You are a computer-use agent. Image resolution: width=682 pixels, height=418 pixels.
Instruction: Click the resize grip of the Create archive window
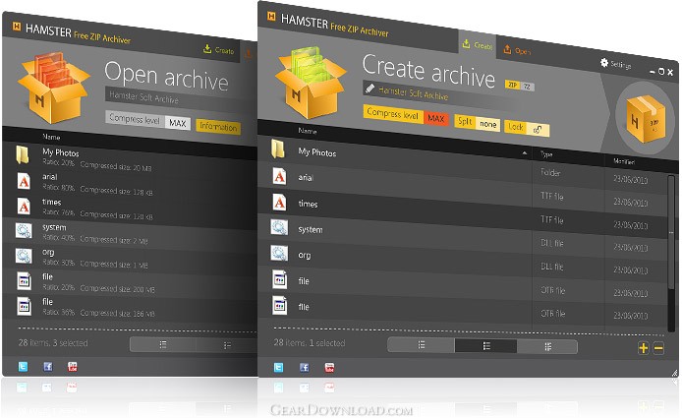click(x=674, y=373)
